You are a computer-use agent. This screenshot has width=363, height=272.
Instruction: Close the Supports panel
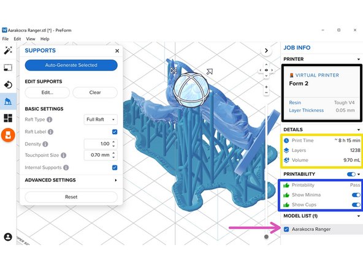pos(117,51)
